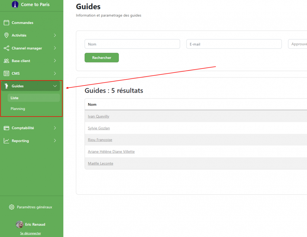Click the Eiffel Tower logo icon
Screen dimensions: 307x237
[x=15, y=4]
